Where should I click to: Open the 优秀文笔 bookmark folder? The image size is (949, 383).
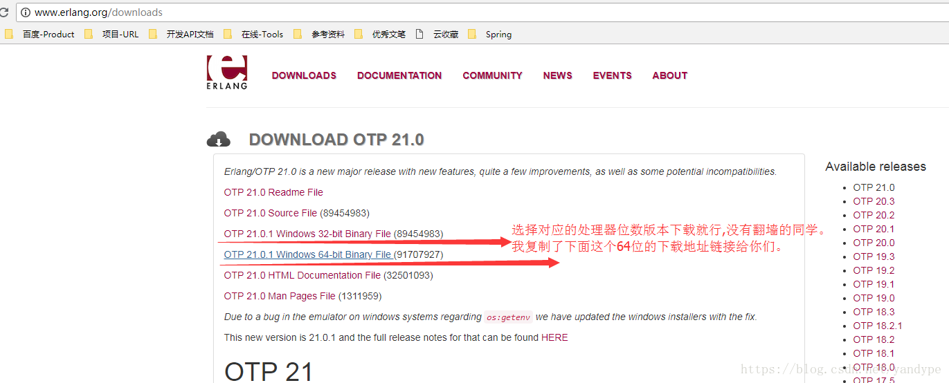pos(379,34)
